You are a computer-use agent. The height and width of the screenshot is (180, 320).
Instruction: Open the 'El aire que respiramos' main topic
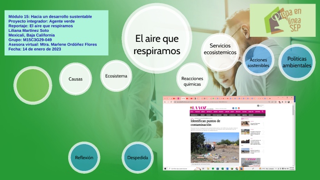click(157, 38)
